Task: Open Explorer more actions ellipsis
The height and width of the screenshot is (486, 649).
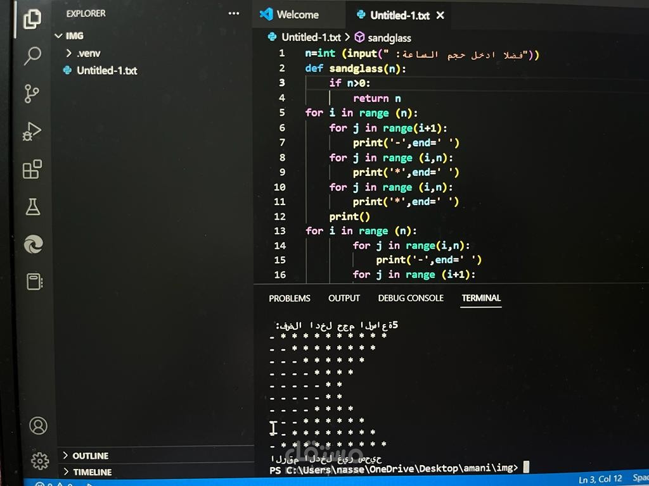Action: click(233, 14)
